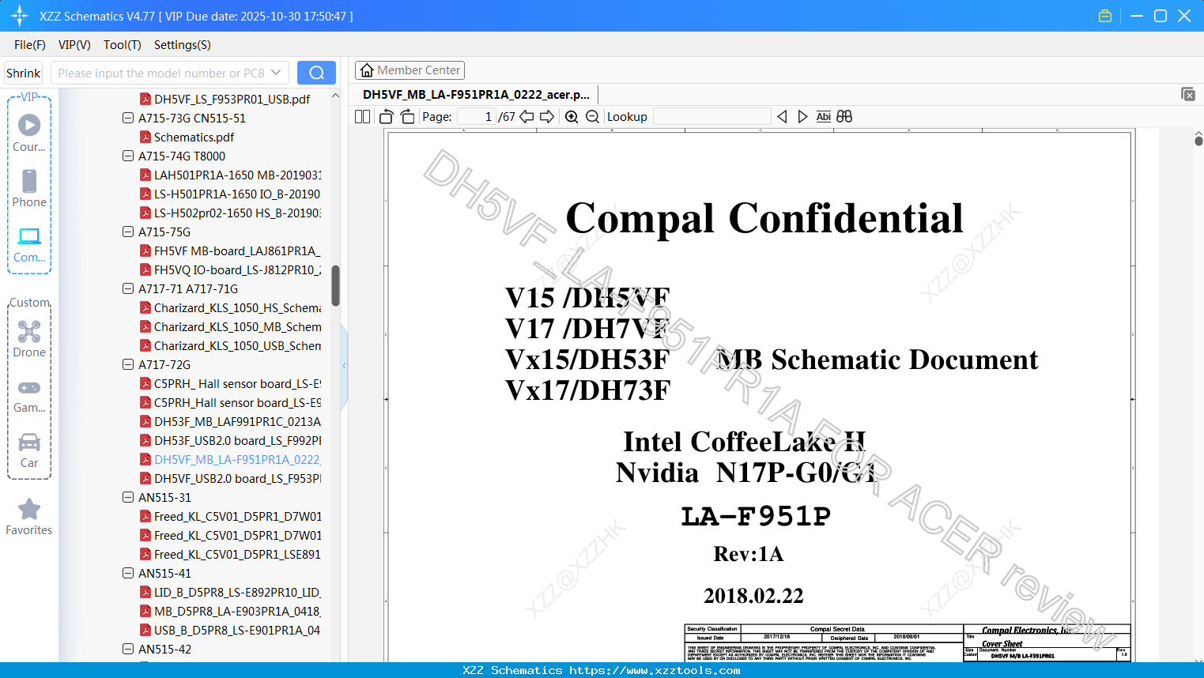Collapse the A717-71 A717-71G folder
Viewport: 1204px width, 678px height.
pyautogui.click(x=128, y=288)
